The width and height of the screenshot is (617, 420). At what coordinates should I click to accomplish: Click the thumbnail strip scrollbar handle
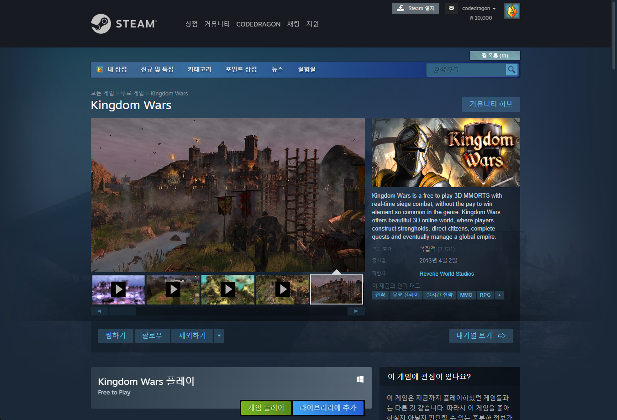click(x=122, y=311)
